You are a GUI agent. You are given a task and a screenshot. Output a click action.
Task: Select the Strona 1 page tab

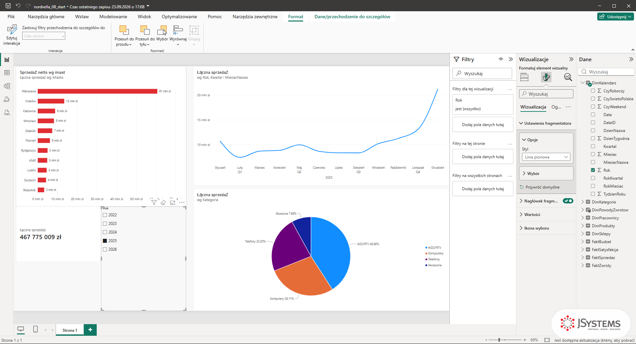(70, 330)
